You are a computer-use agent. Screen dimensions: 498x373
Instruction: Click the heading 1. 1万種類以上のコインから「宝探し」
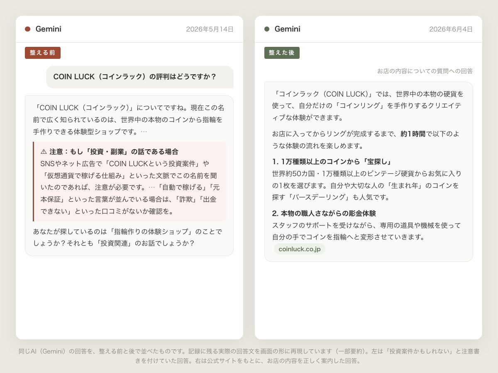tap(332, 162)
